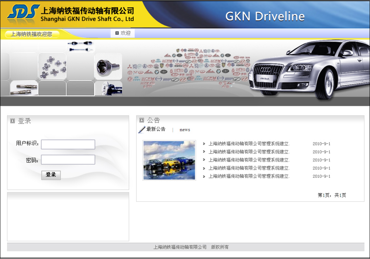Click the 版权所有 footer text
The height and width of the screenshot is (259, 370).
[220, 247]
